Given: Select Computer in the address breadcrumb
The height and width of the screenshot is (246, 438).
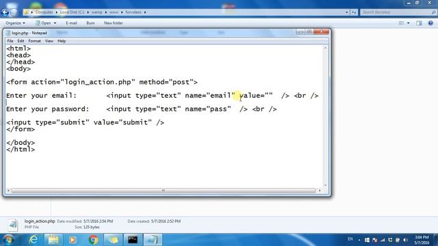Looking at the screenshot, I should [44, 12].
